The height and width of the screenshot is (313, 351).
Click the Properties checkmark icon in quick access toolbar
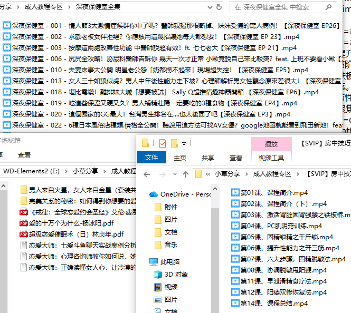(x=162, y=143)
